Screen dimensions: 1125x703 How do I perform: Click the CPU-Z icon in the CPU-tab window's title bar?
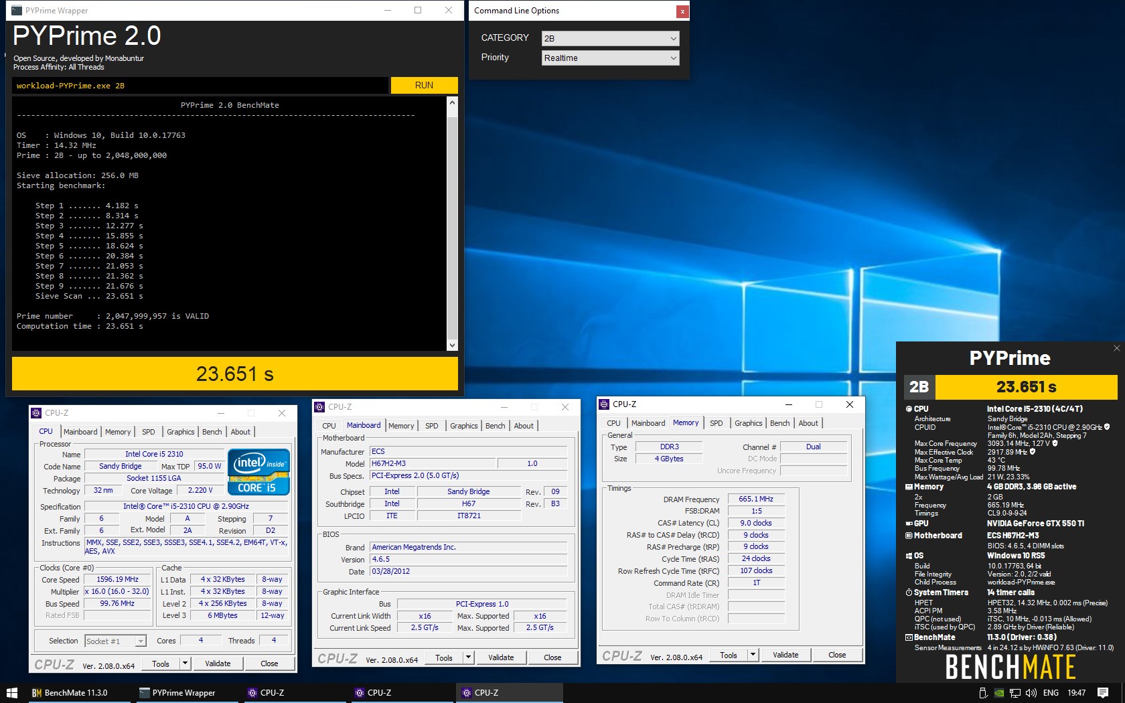pyautogui.click(x=37, y=413)
